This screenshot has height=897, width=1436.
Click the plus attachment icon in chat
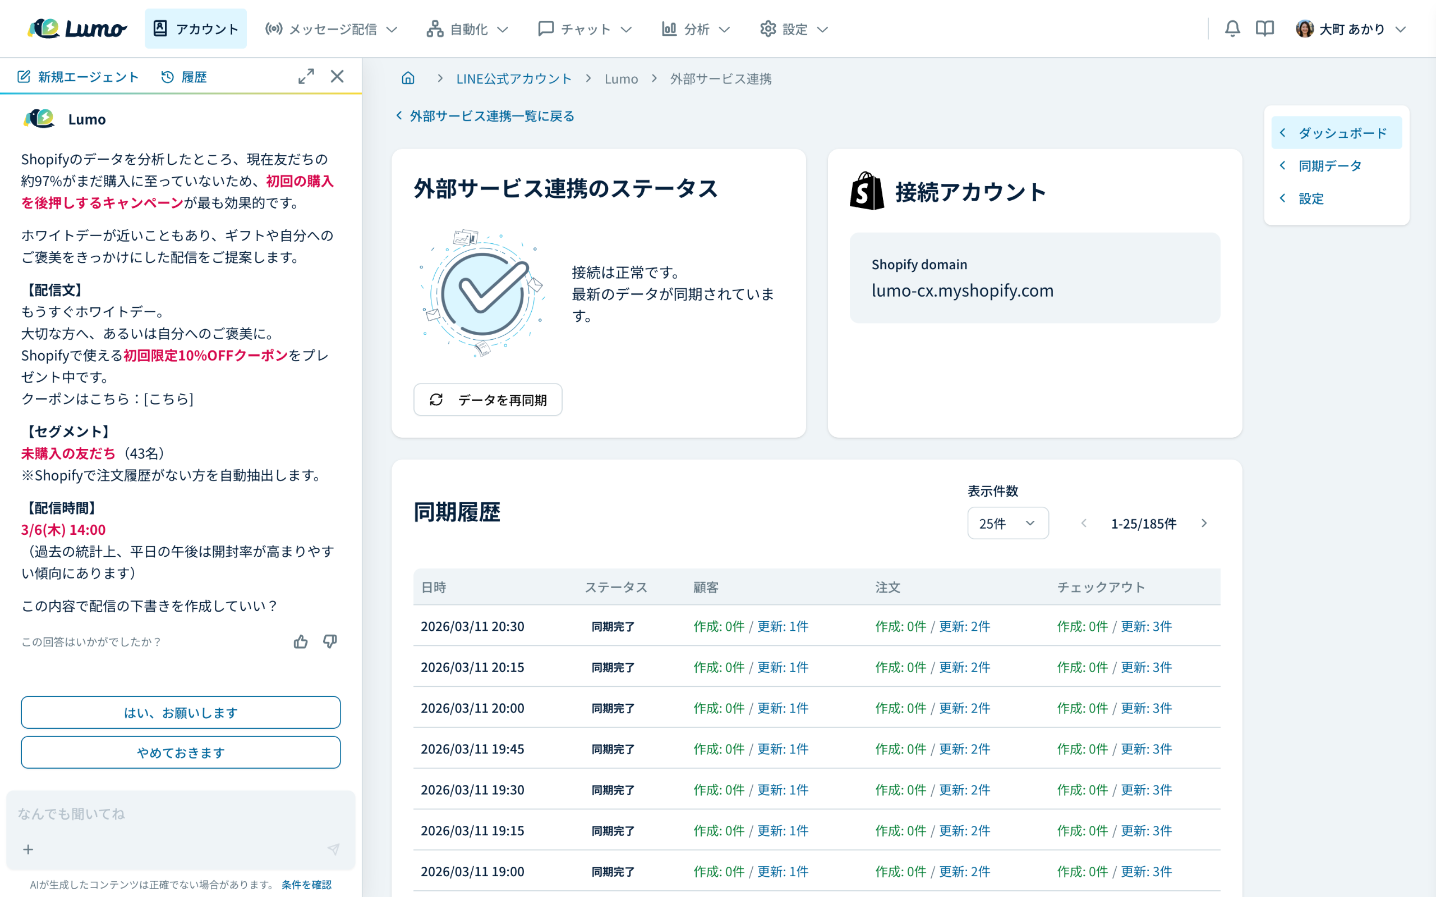28,849
